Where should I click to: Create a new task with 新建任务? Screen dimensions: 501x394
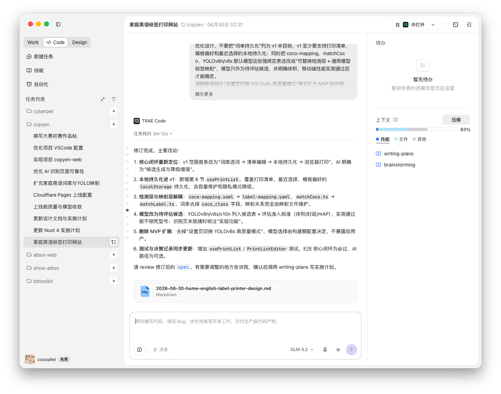click(40, 57)
